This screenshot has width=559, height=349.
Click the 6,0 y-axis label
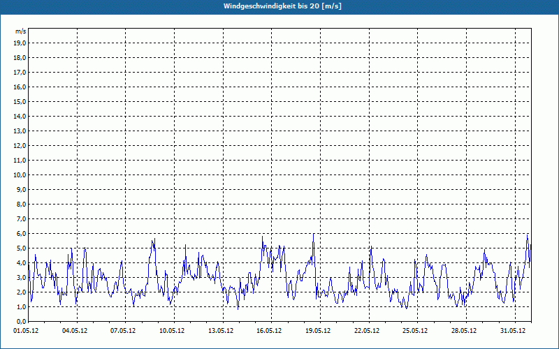tap(21, 233)
